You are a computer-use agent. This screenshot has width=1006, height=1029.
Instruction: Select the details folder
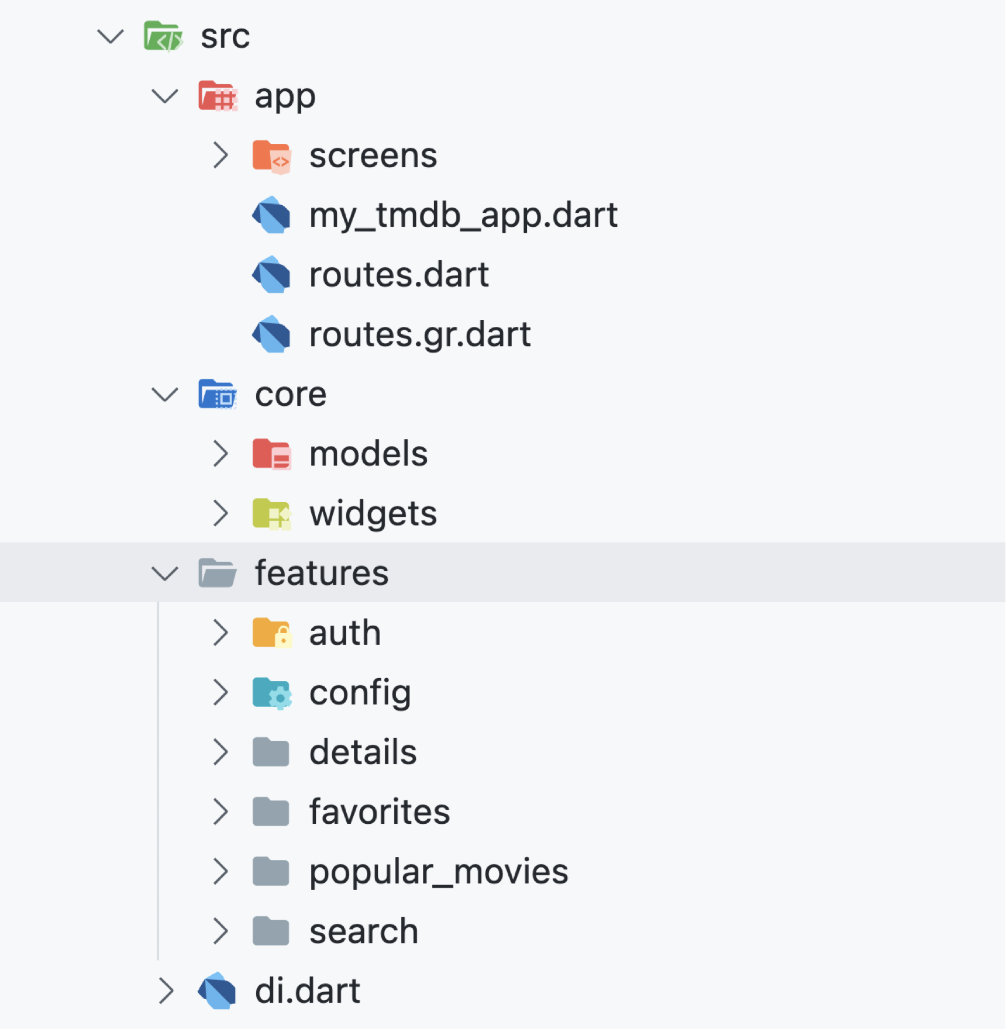coord(363,752)
